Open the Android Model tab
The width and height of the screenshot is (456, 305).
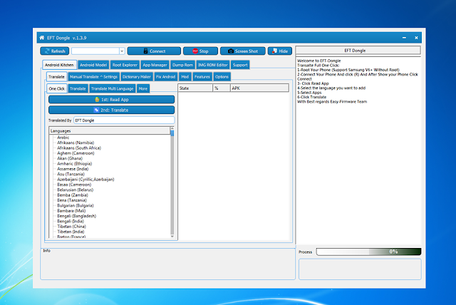coord(93,65)
